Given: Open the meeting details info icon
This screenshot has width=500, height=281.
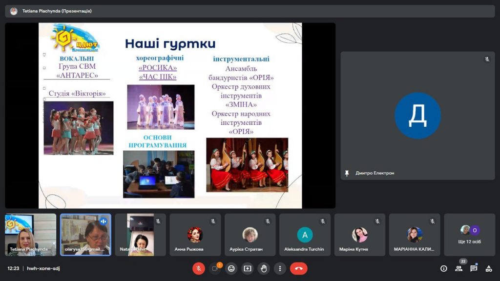Looking at the screenshot, I should click(443, 268).
